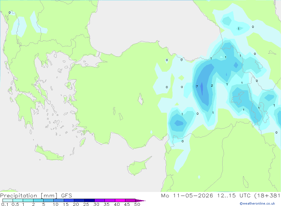Click the '12..15 UTC' time text
The image size is (281, 206).
(x=234, y=196)
